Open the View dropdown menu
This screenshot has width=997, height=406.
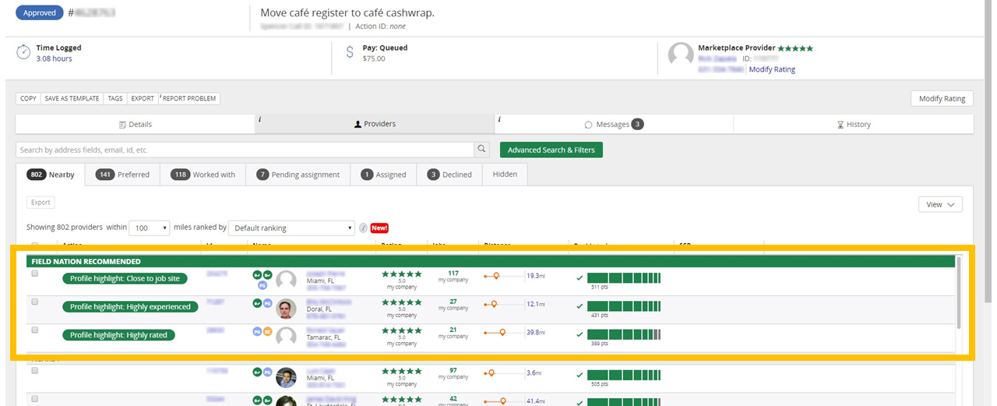pyautogui.click(x=940, y=205)
